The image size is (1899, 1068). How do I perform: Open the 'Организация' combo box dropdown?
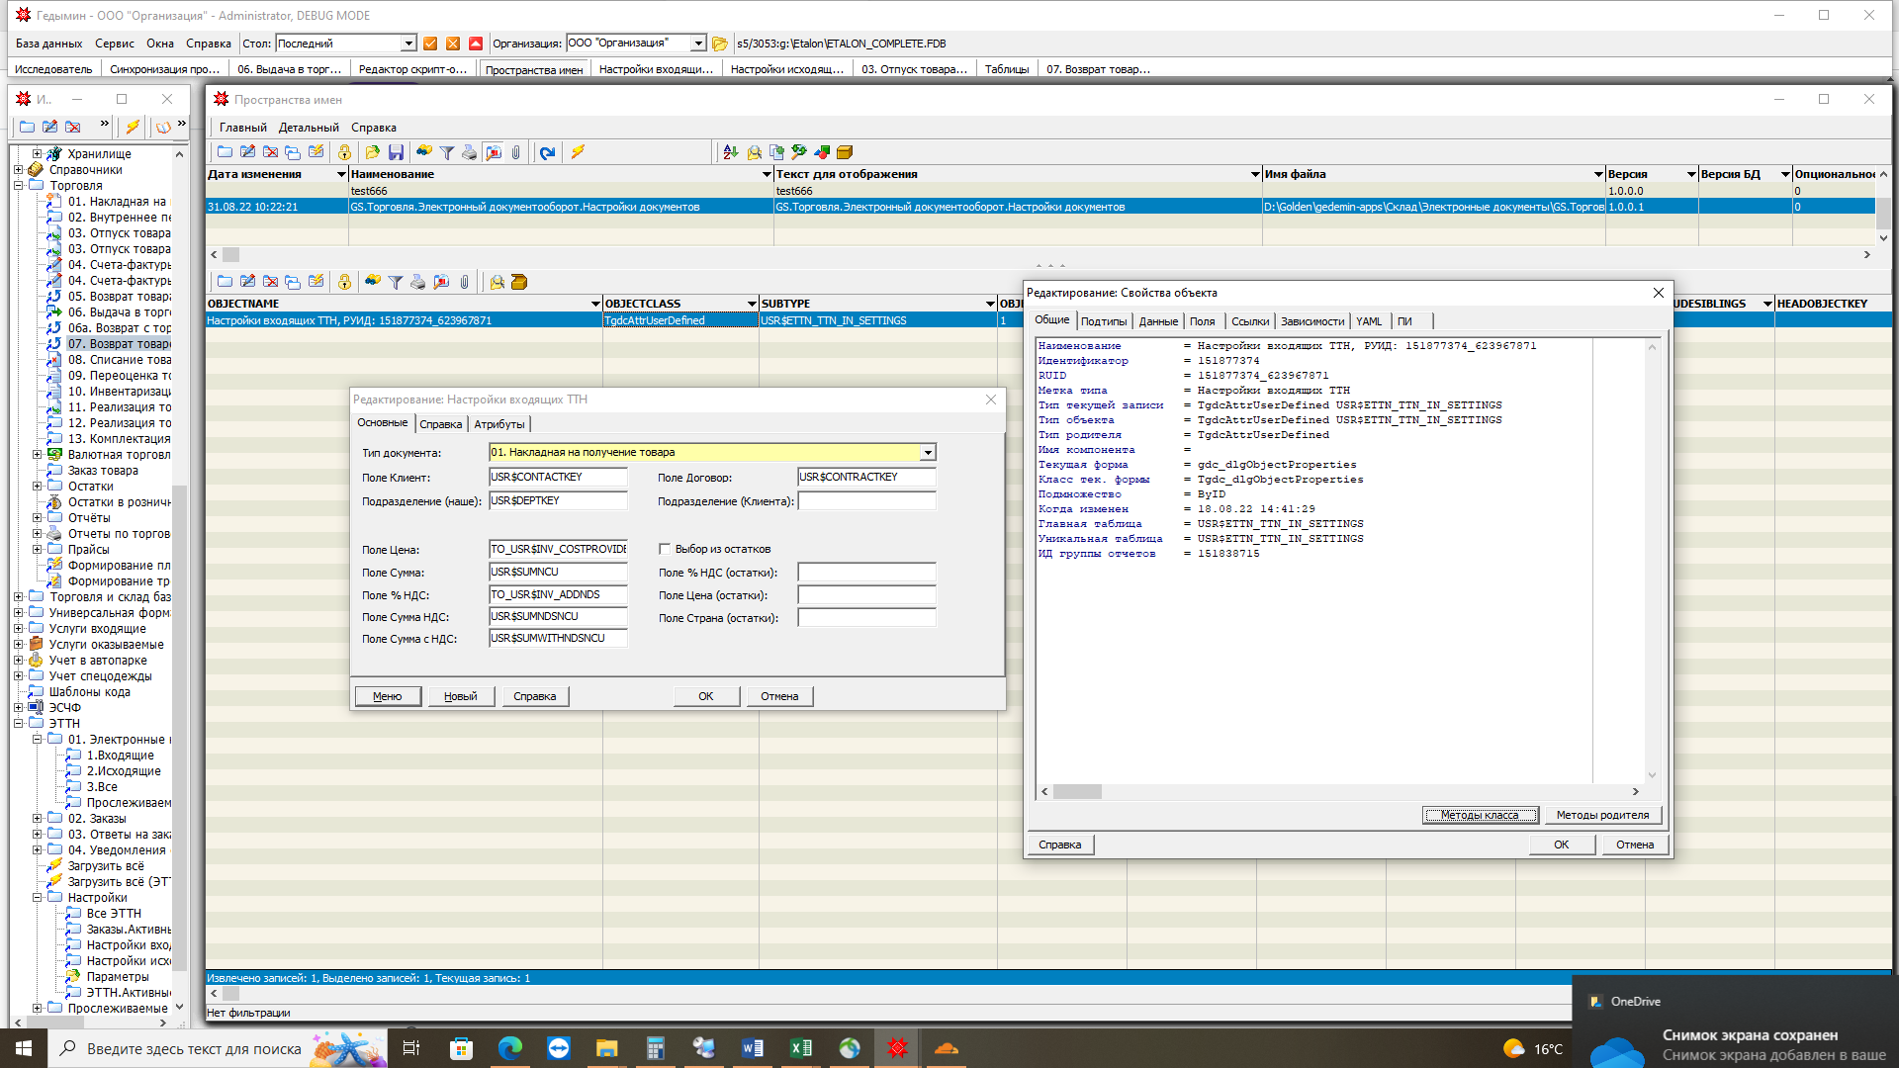698,44
